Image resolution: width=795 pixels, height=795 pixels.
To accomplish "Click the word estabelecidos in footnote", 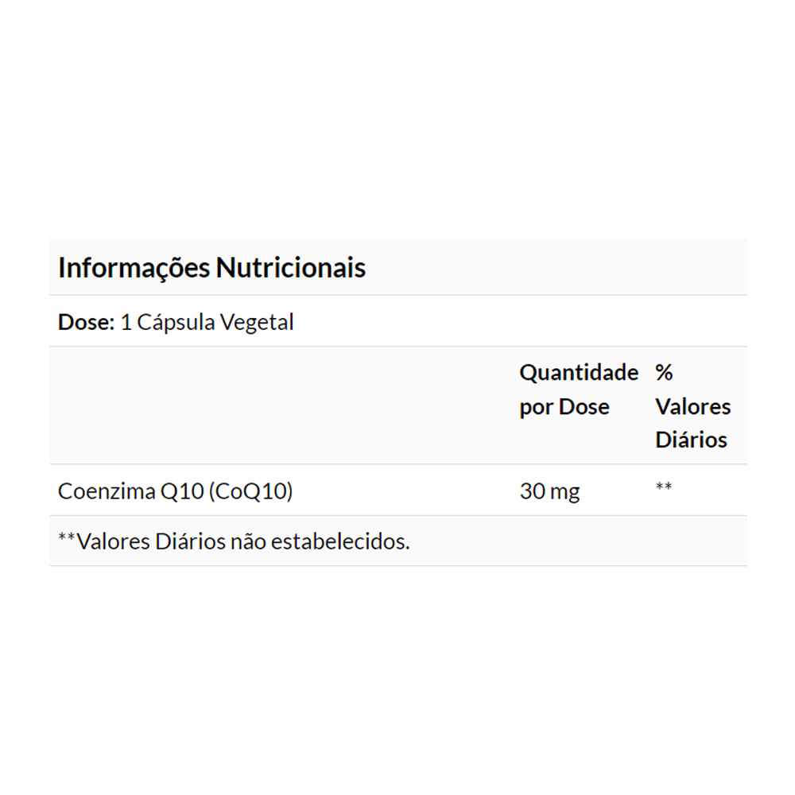I will (x=340, y=541).
